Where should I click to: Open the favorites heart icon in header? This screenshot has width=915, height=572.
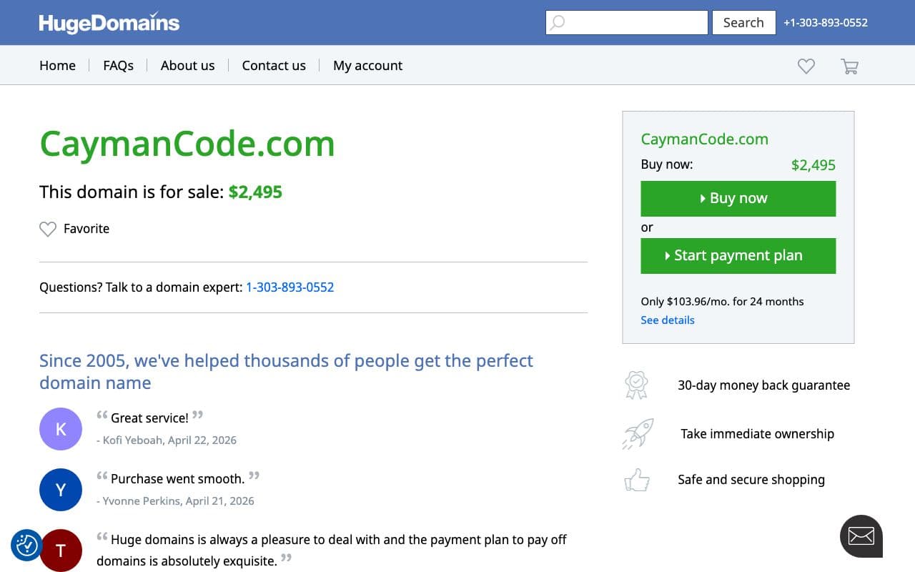click(x=806, y=66)
